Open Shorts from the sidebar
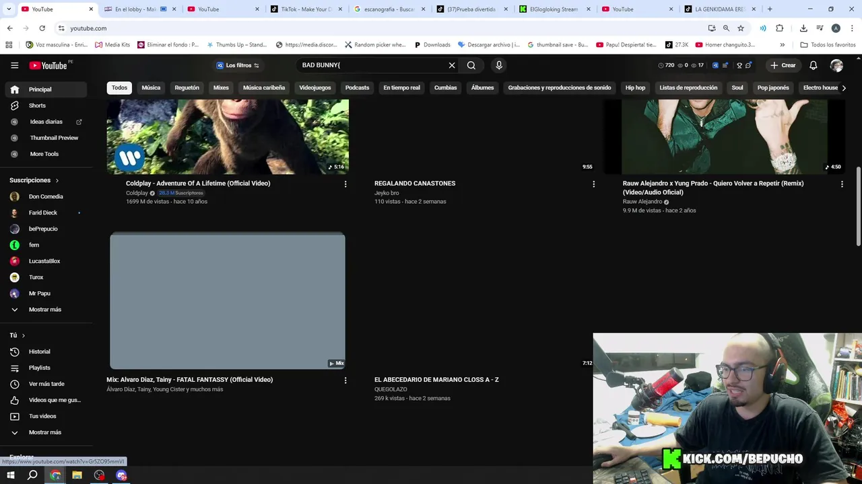Screen dimensions: 862x484 tap(44, 106)
